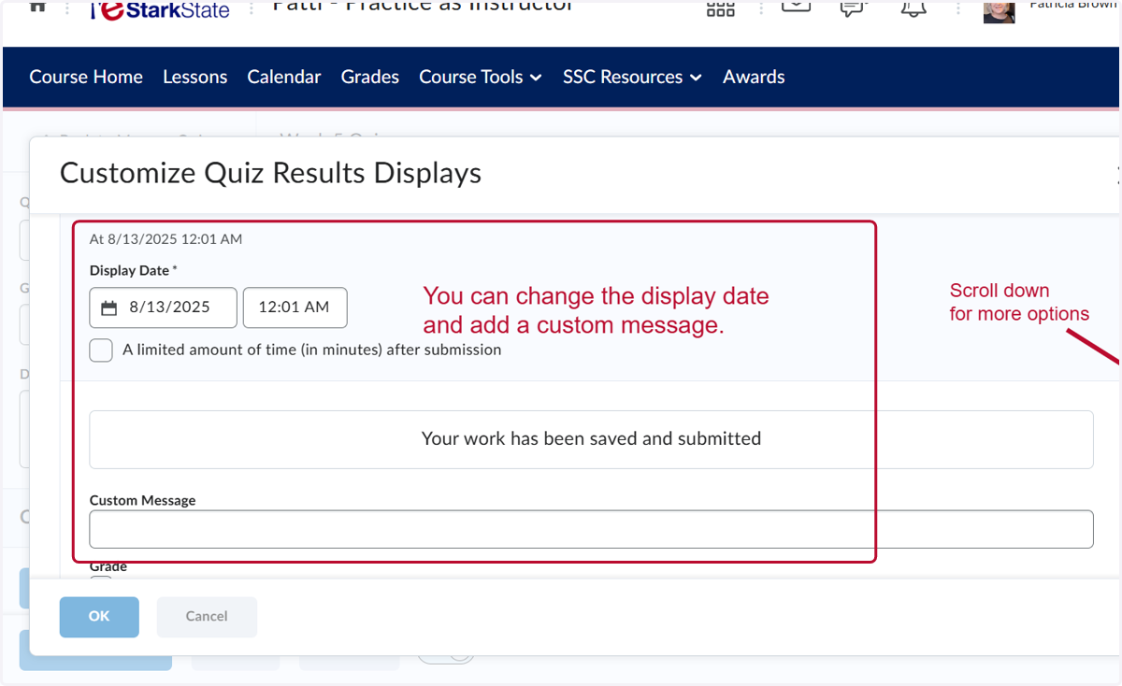Go to Course Home
The height and width of the screenshot is (686, 1122).
(86, 77)
